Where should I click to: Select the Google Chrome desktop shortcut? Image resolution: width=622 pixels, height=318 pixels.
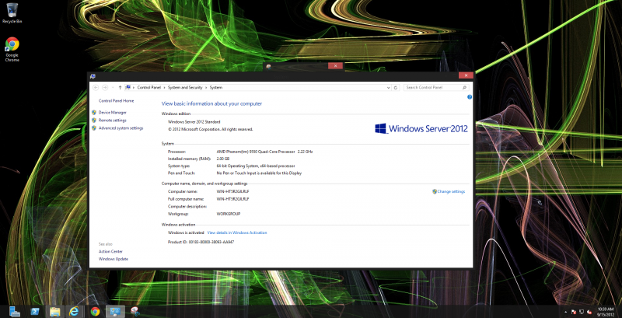click(12, 49)
